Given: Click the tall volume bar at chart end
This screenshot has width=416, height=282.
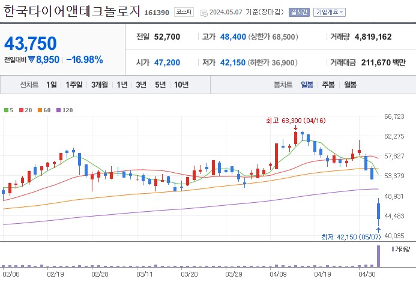Looking at the screenshot, I should 379,256.
